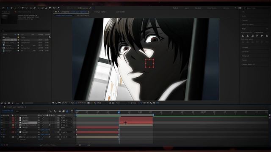Open parent dropdown of layer 1 showing None

66,118
